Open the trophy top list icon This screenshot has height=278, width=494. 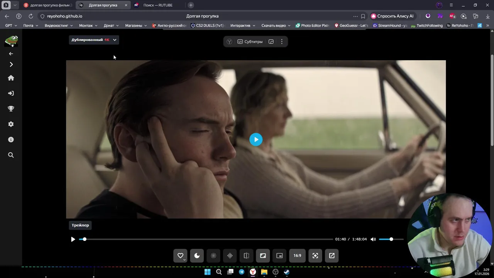[11, 109]
